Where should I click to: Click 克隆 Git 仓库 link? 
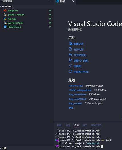(x=81, y=61)
